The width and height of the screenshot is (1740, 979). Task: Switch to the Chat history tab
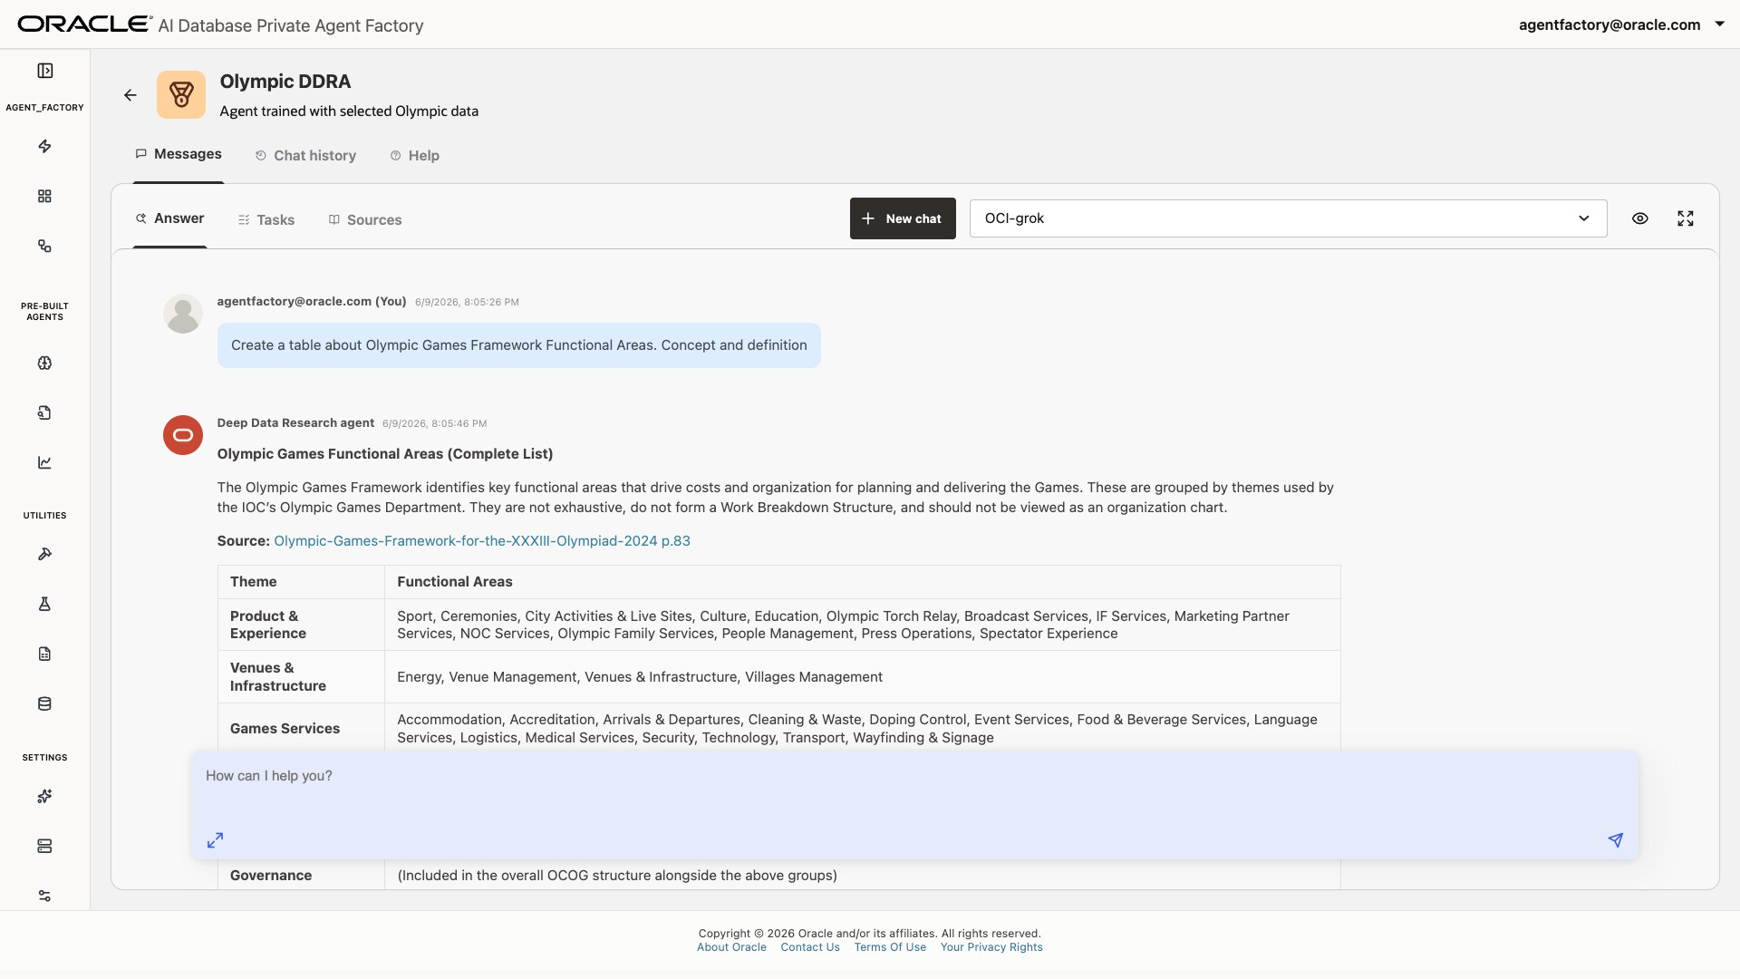pos(305,156)
